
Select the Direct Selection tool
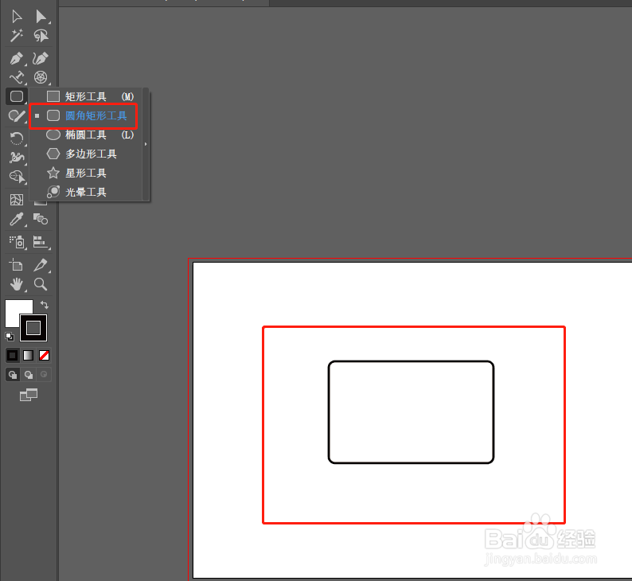[41, 17]
